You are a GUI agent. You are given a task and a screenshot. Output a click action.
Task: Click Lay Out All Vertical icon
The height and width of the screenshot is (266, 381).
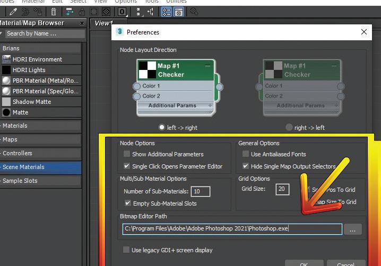(138, 12)
